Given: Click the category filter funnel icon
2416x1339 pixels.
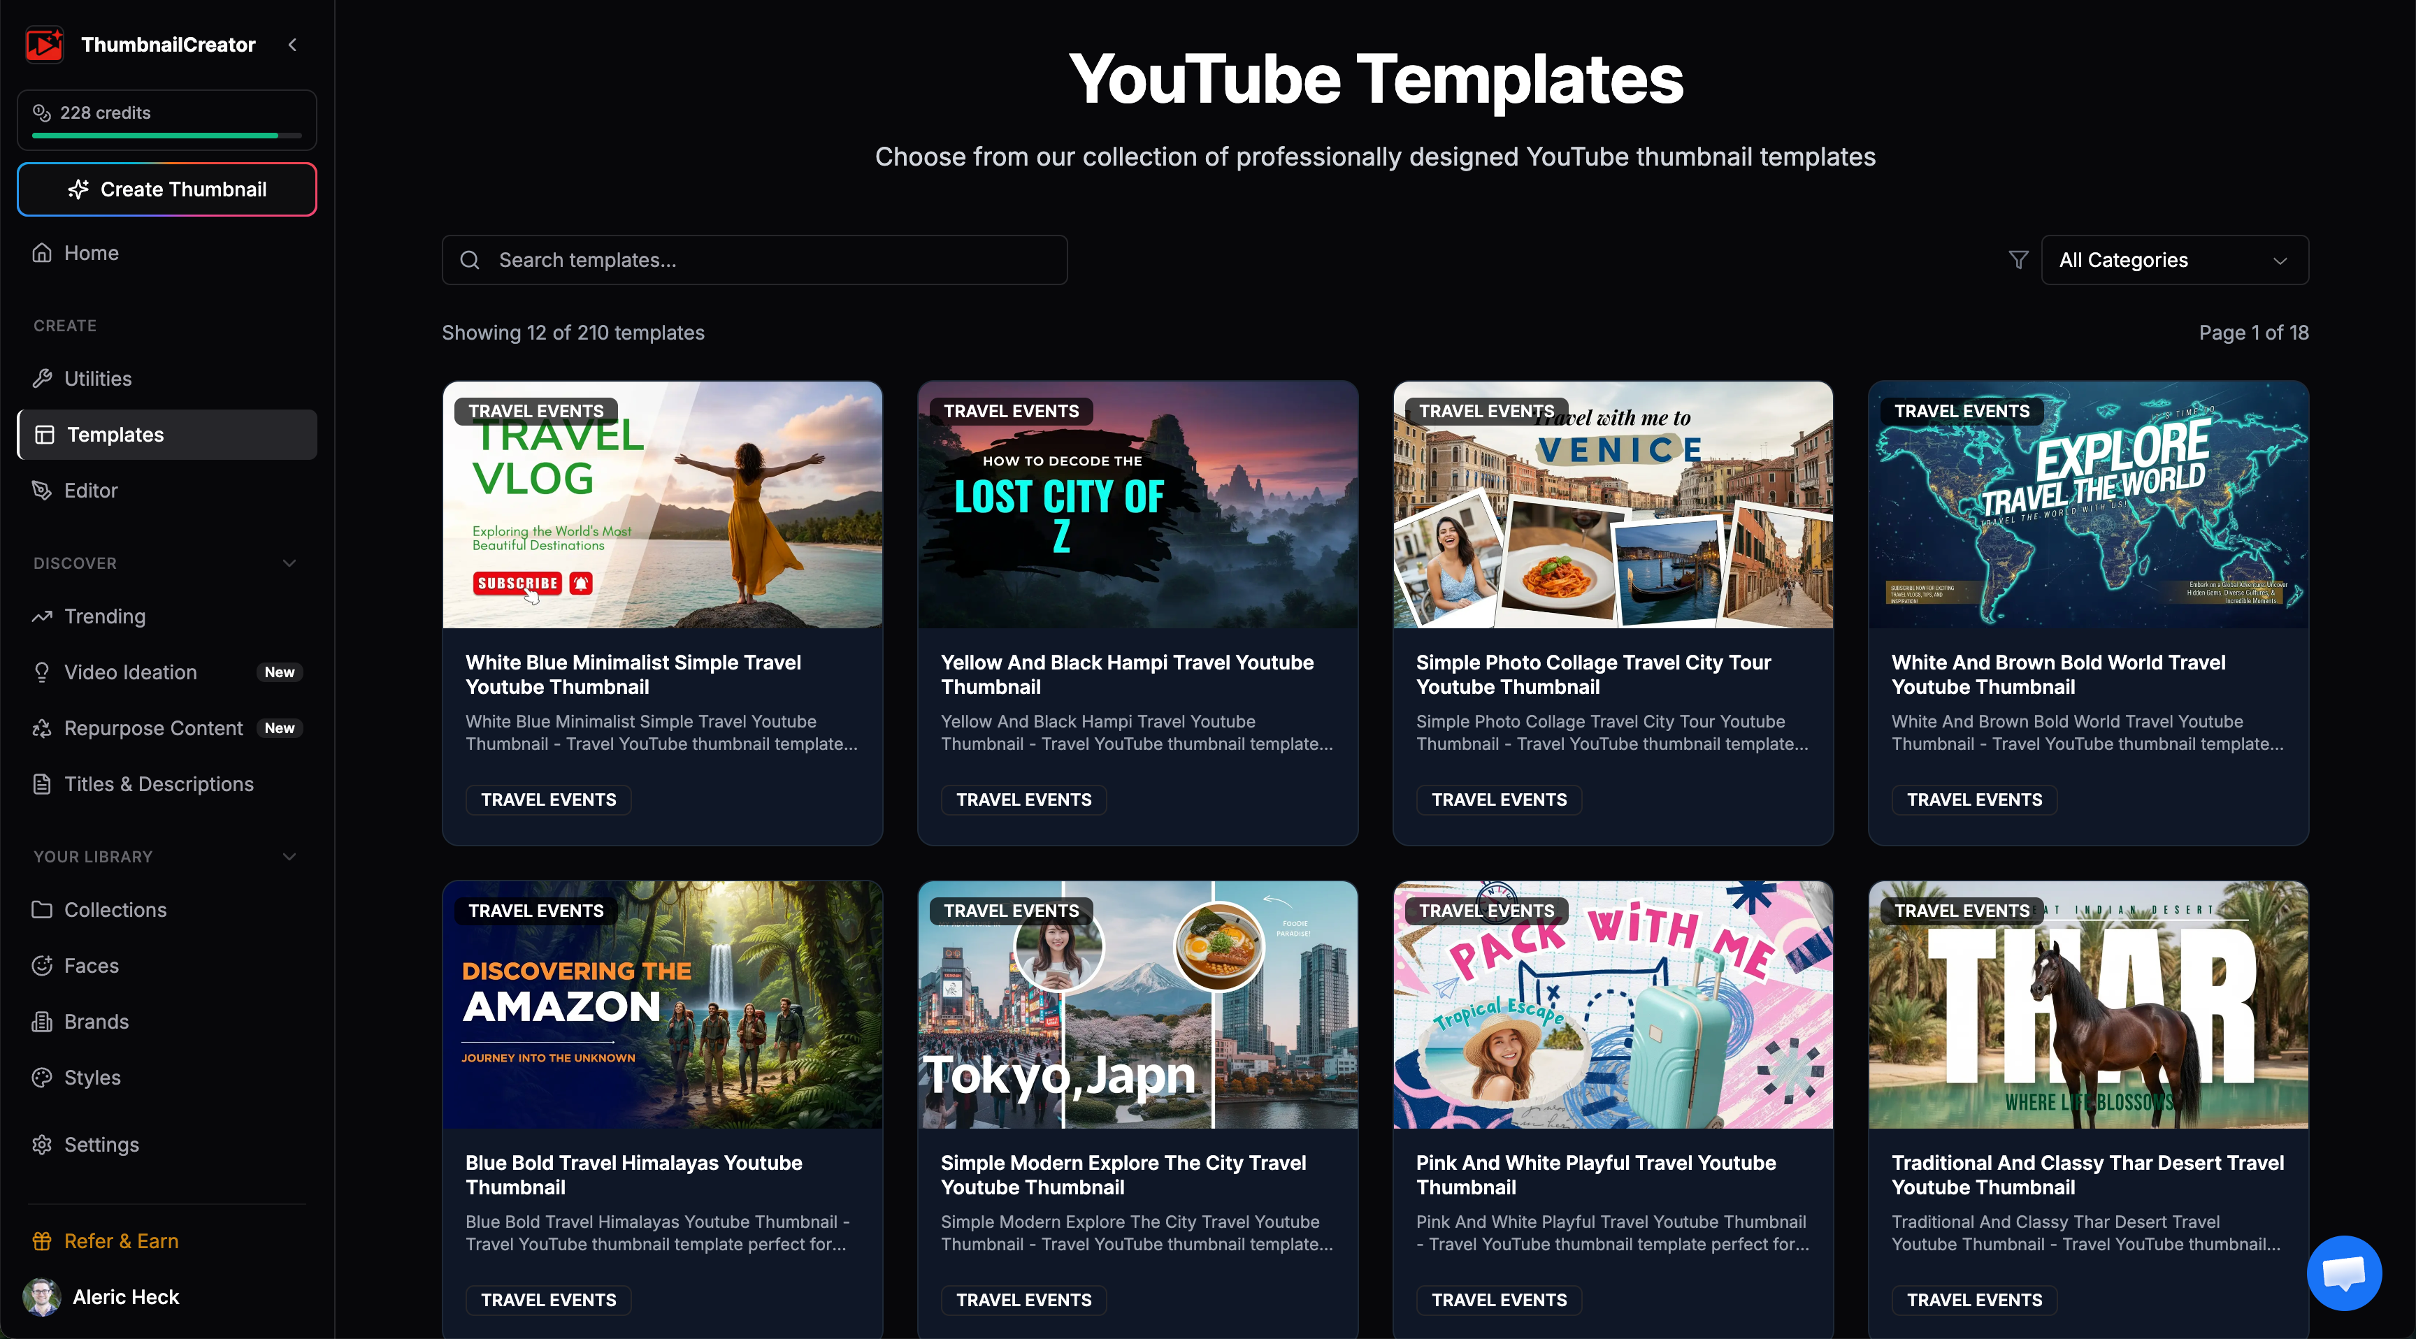Looking at the screenshot, I should 2018,260.
